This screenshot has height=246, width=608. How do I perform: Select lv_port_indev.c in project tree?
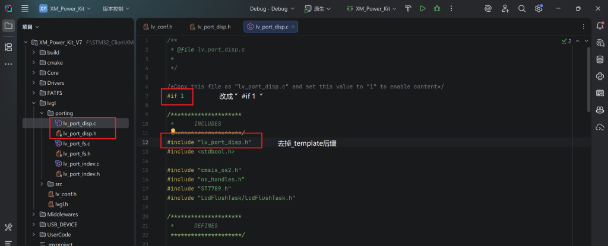point(81,164)
